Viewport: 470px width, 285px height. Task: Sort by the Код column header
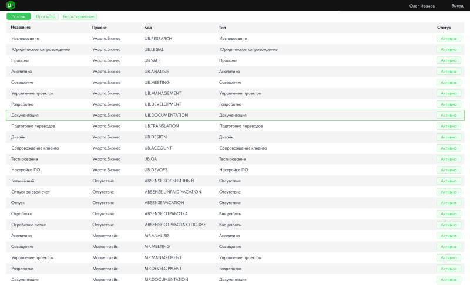click(148, 28)
